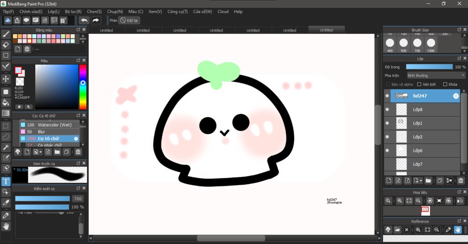Click the brush size 700 value field

(78, 199)
